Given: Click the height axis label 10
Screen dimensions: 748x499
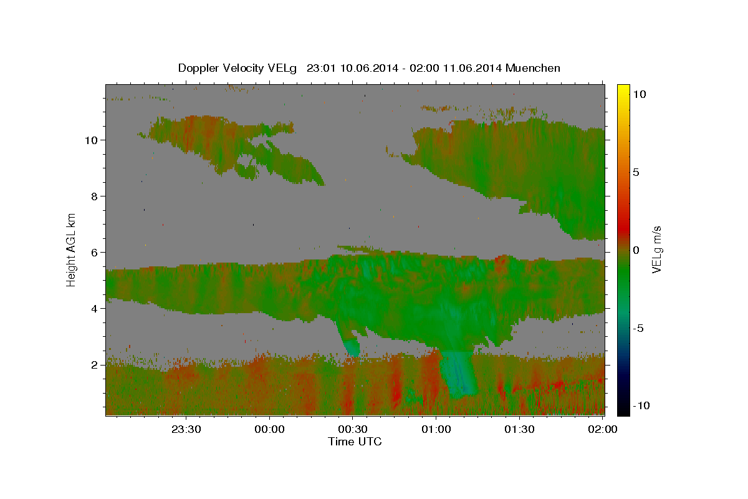Looking at the screenshot, I should (x=91, y=140).
